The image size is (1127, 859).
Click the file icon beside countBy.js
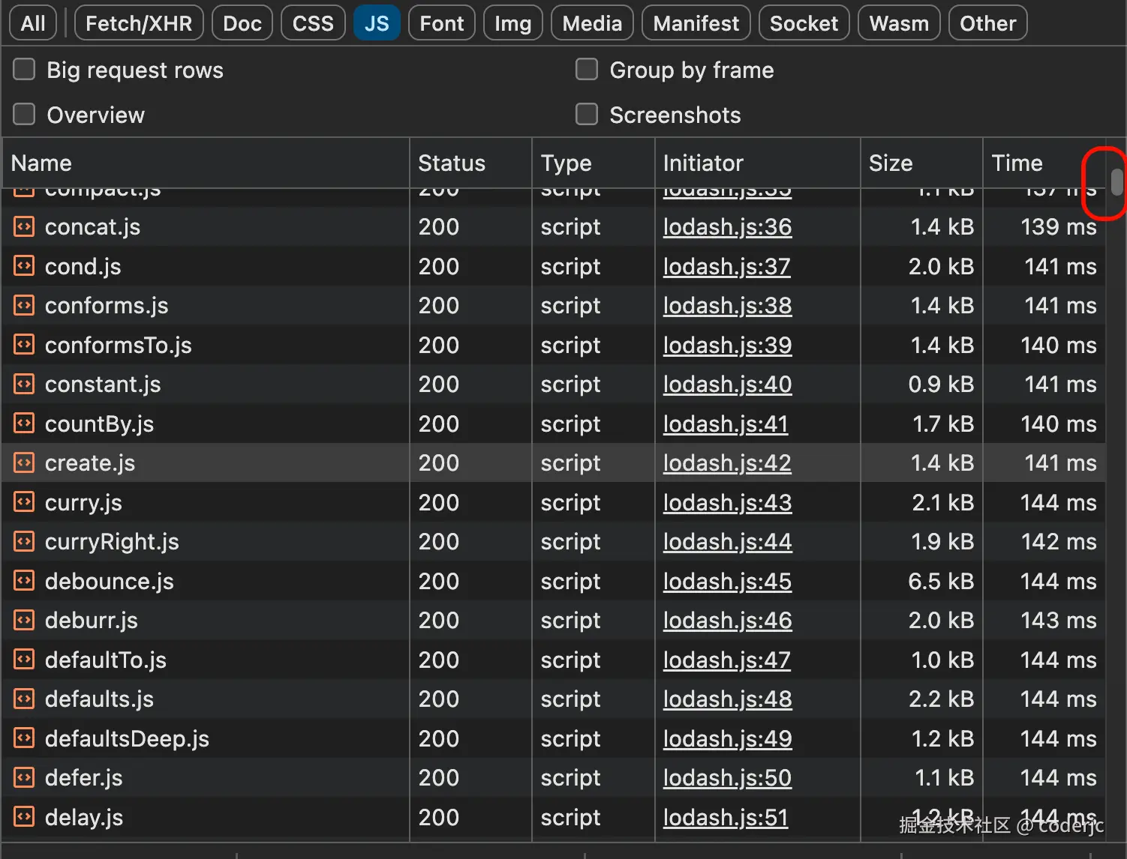point(24,424)
